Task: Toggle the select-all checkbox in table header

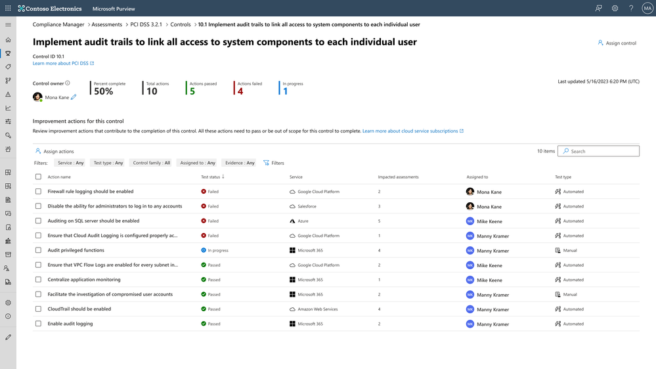Action: (39, 177)
